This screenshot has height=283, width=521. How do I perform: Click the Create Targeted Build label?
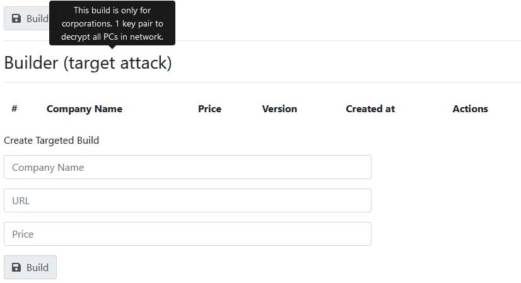pyautogui.click(x=51, y=140)
